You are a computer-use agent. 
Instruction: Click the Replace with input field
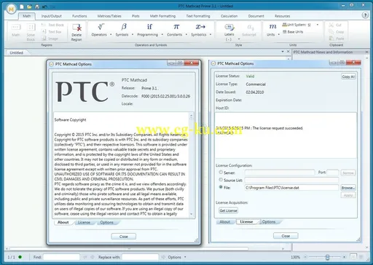click(140, 257)
